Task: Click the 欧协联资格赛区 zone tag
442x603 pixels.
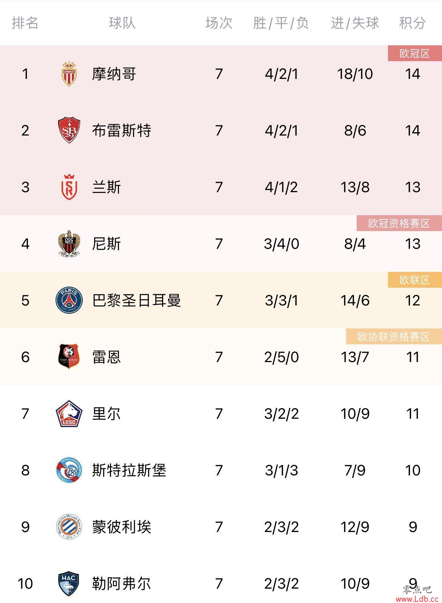Action: (394, 336)
